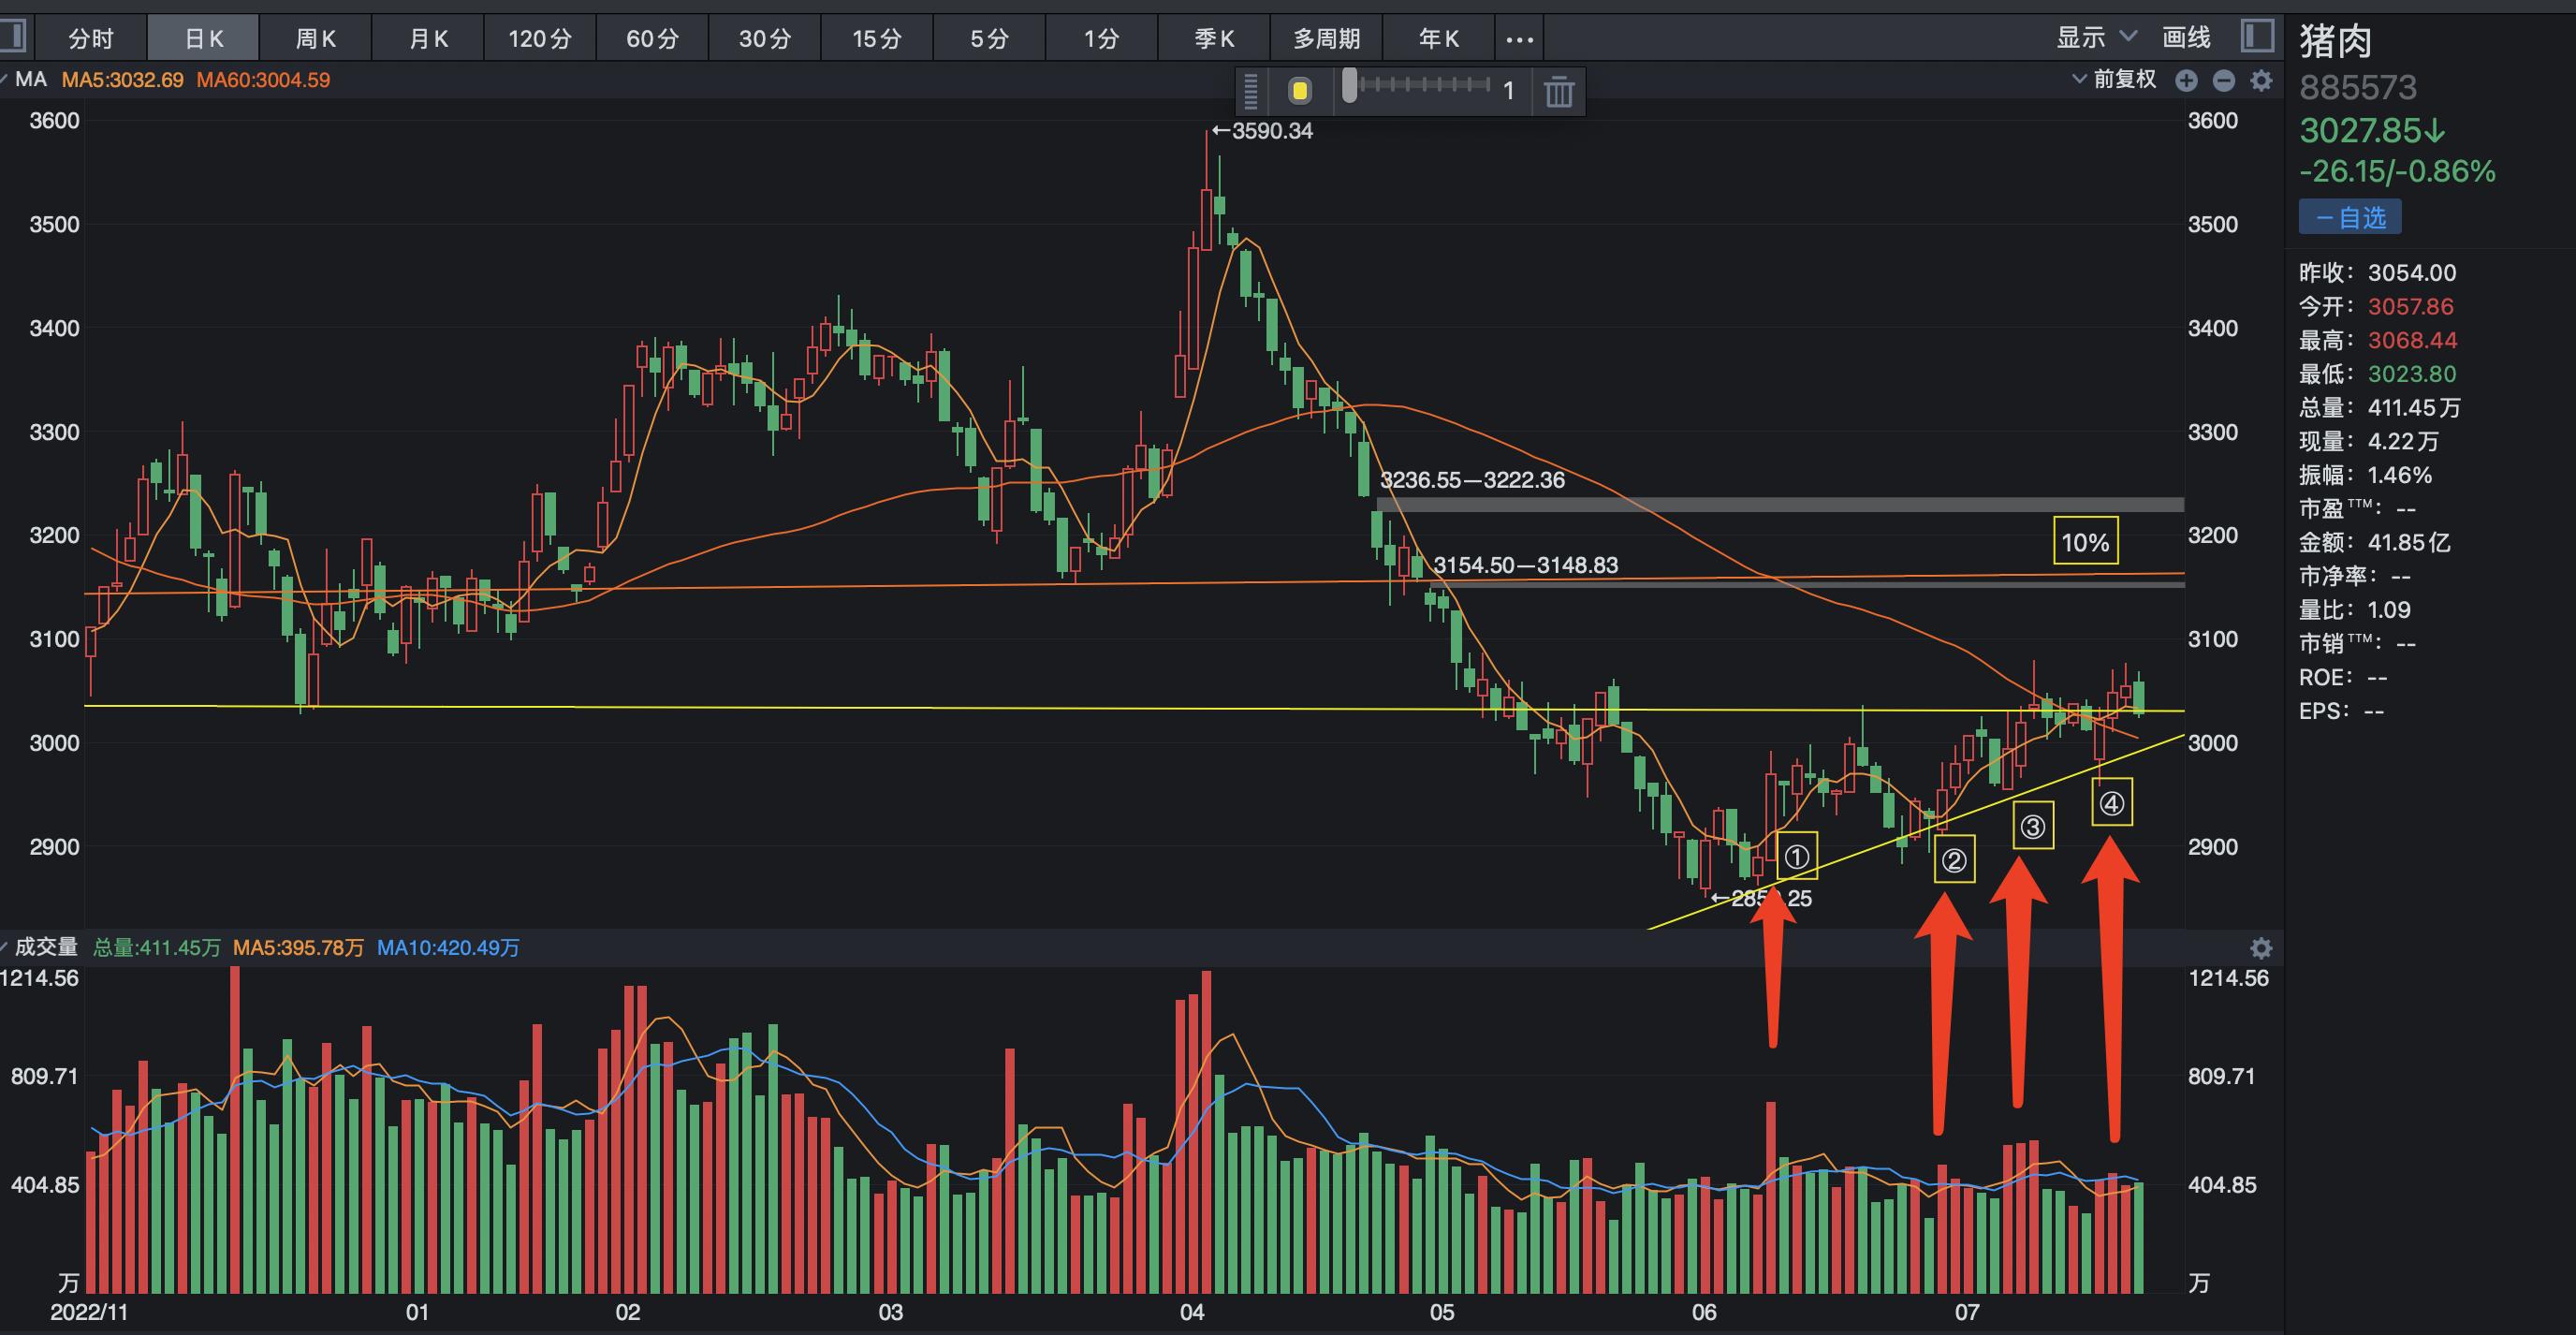This screenshot has height=1335, width=2576.
Task: Click the zoom-in plus icon
Action: tap(2186, 81)
